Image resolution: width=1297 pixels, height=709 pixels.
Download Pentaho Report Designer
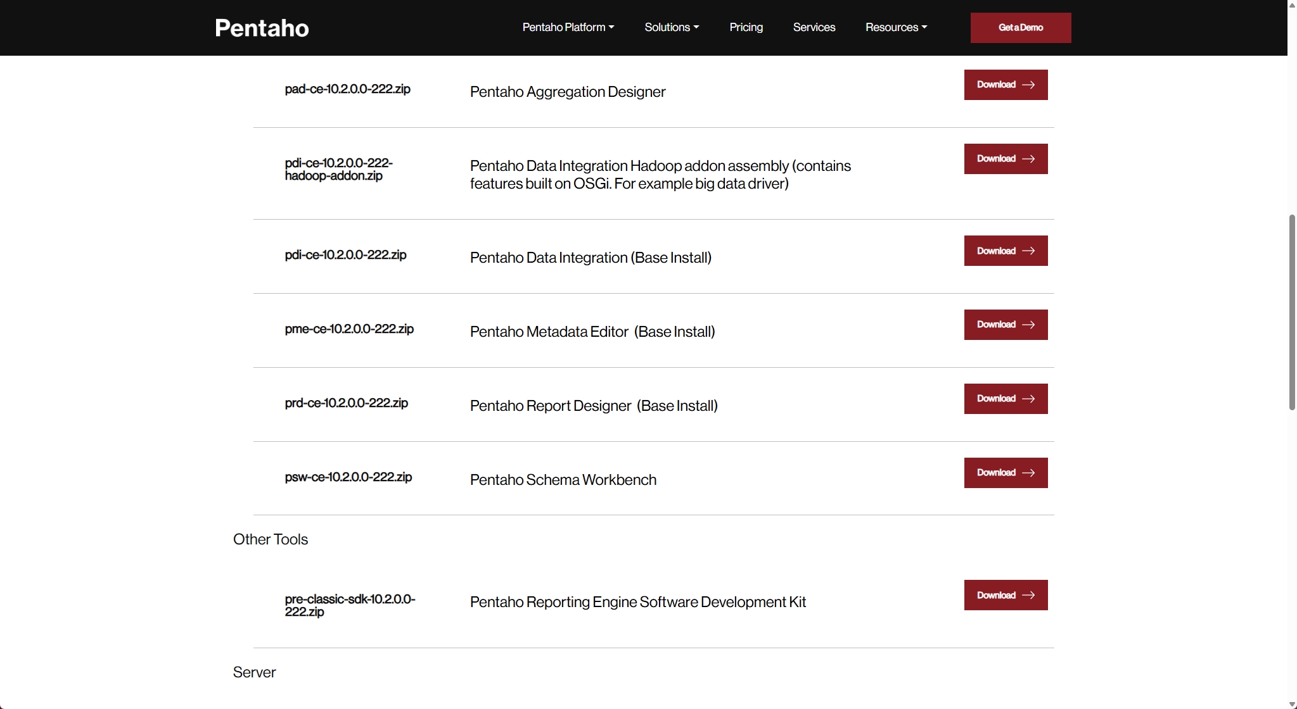click(1006, 399)
